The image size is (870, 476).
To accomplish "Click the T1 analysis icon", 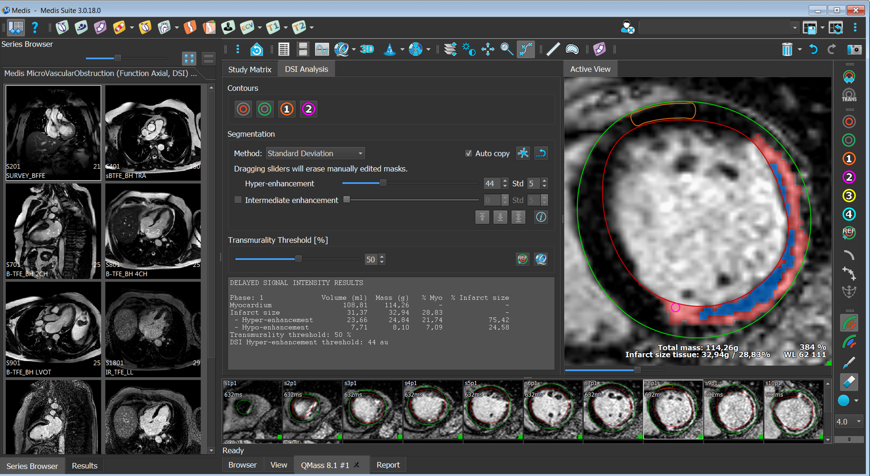I will point(273,28).
